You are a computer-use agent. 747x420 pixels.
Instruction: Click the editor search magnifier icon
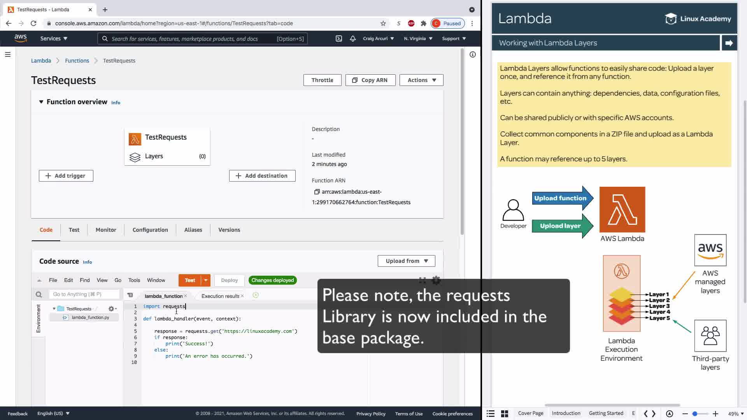[x=39, y=294]
